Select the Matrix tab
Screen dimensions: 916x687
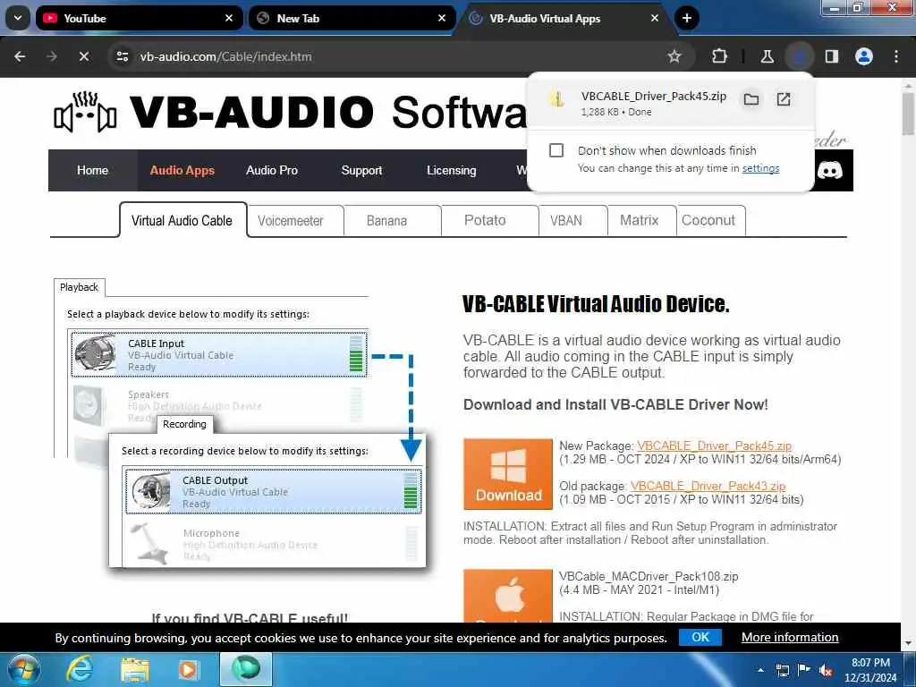pos(641,221)
